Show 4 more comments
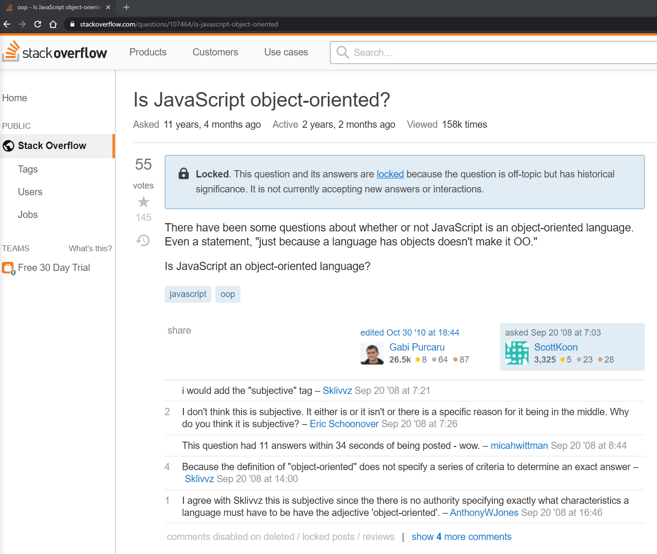Image resolution: width=657 pixels, height=554 pixels. [461, 537]
